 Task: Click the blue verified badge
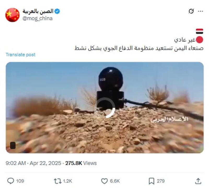[57, 11]
